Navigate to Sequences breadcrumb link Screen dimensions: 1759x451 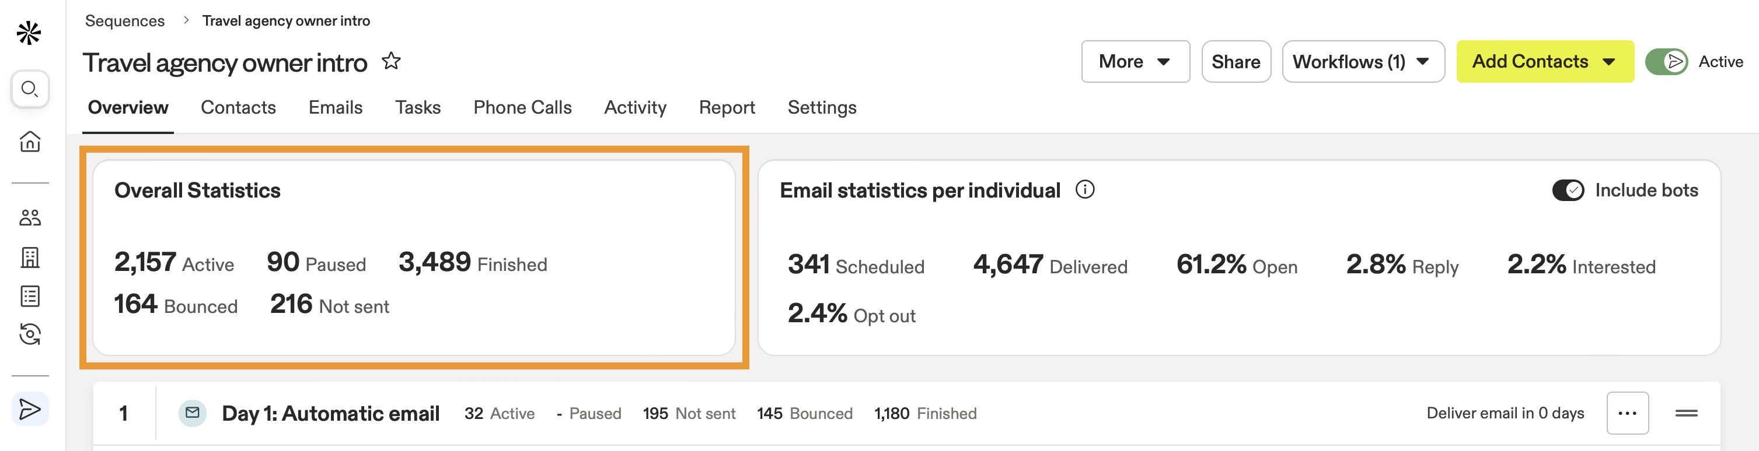pos(125,21)
